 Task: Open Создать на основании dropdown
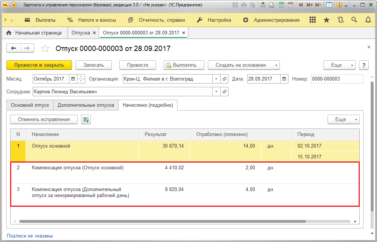pyautogui.click(x=244, y=65)
